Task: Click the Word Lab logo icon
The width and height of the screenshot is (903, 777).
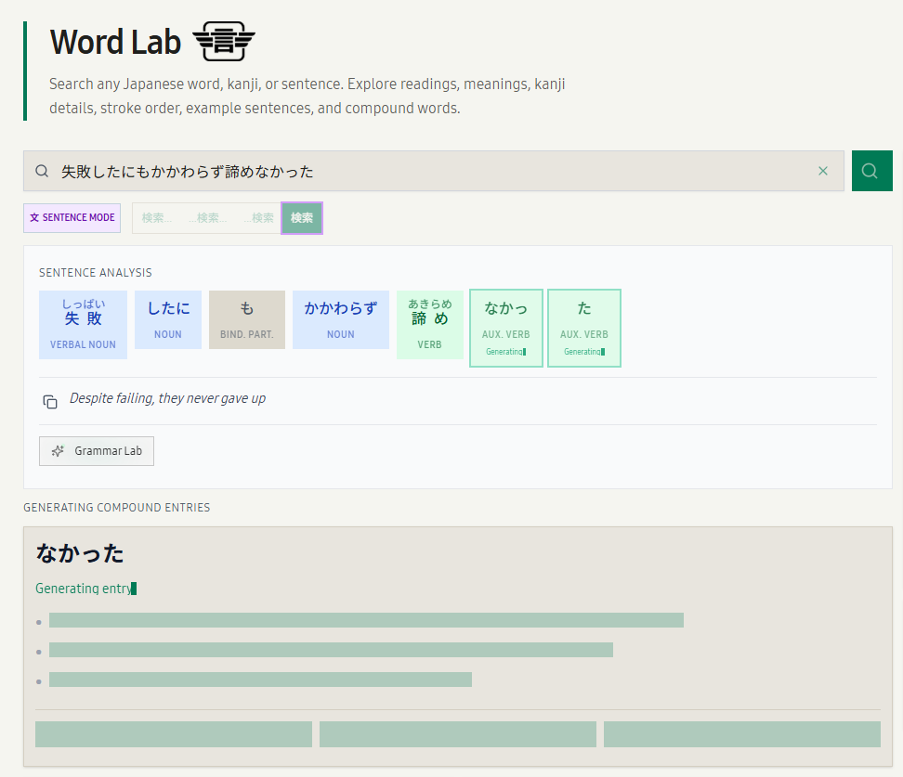Action: (224, 42)
